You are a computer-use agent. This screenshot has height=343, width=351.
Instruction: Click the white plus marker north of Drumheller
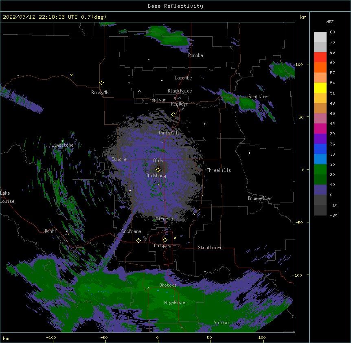[x=249, y=153]
